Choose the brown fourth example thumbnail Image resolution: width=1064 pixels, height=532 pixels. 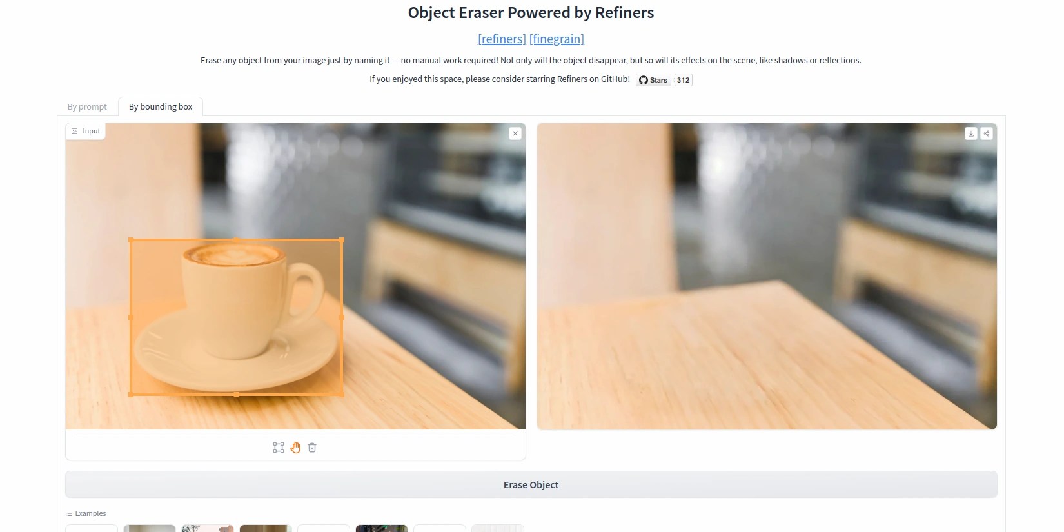pos(266,529)
